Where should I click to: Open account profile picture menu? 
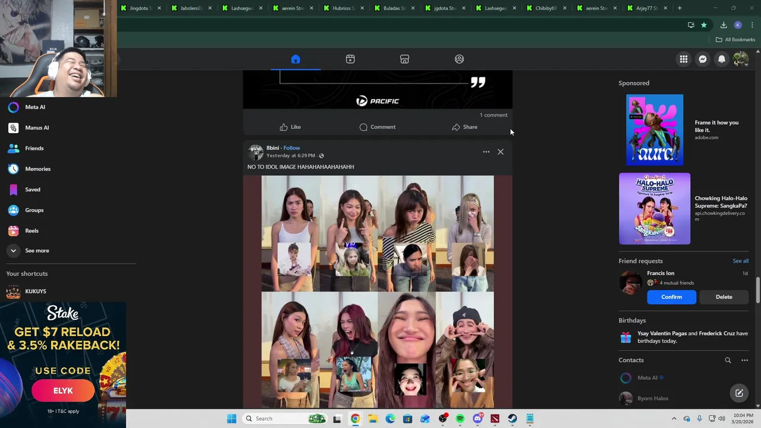[741, 59]
